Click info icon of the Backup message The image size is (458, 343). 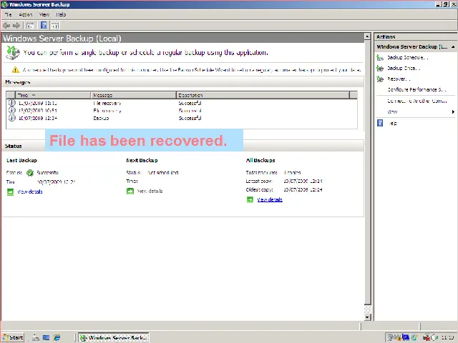[x=11, y=118]
